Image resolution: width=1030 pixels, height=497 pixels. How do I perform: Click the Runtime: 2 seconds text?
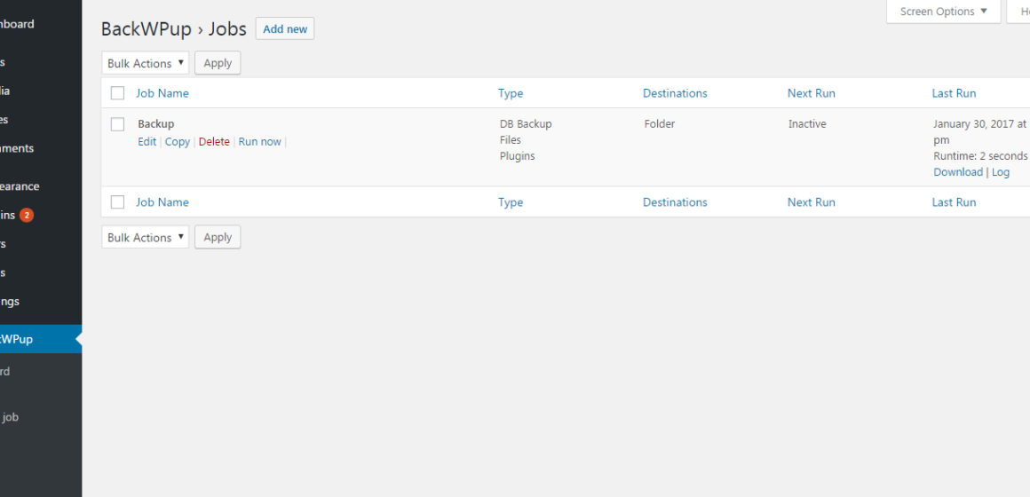coord(980,156)
